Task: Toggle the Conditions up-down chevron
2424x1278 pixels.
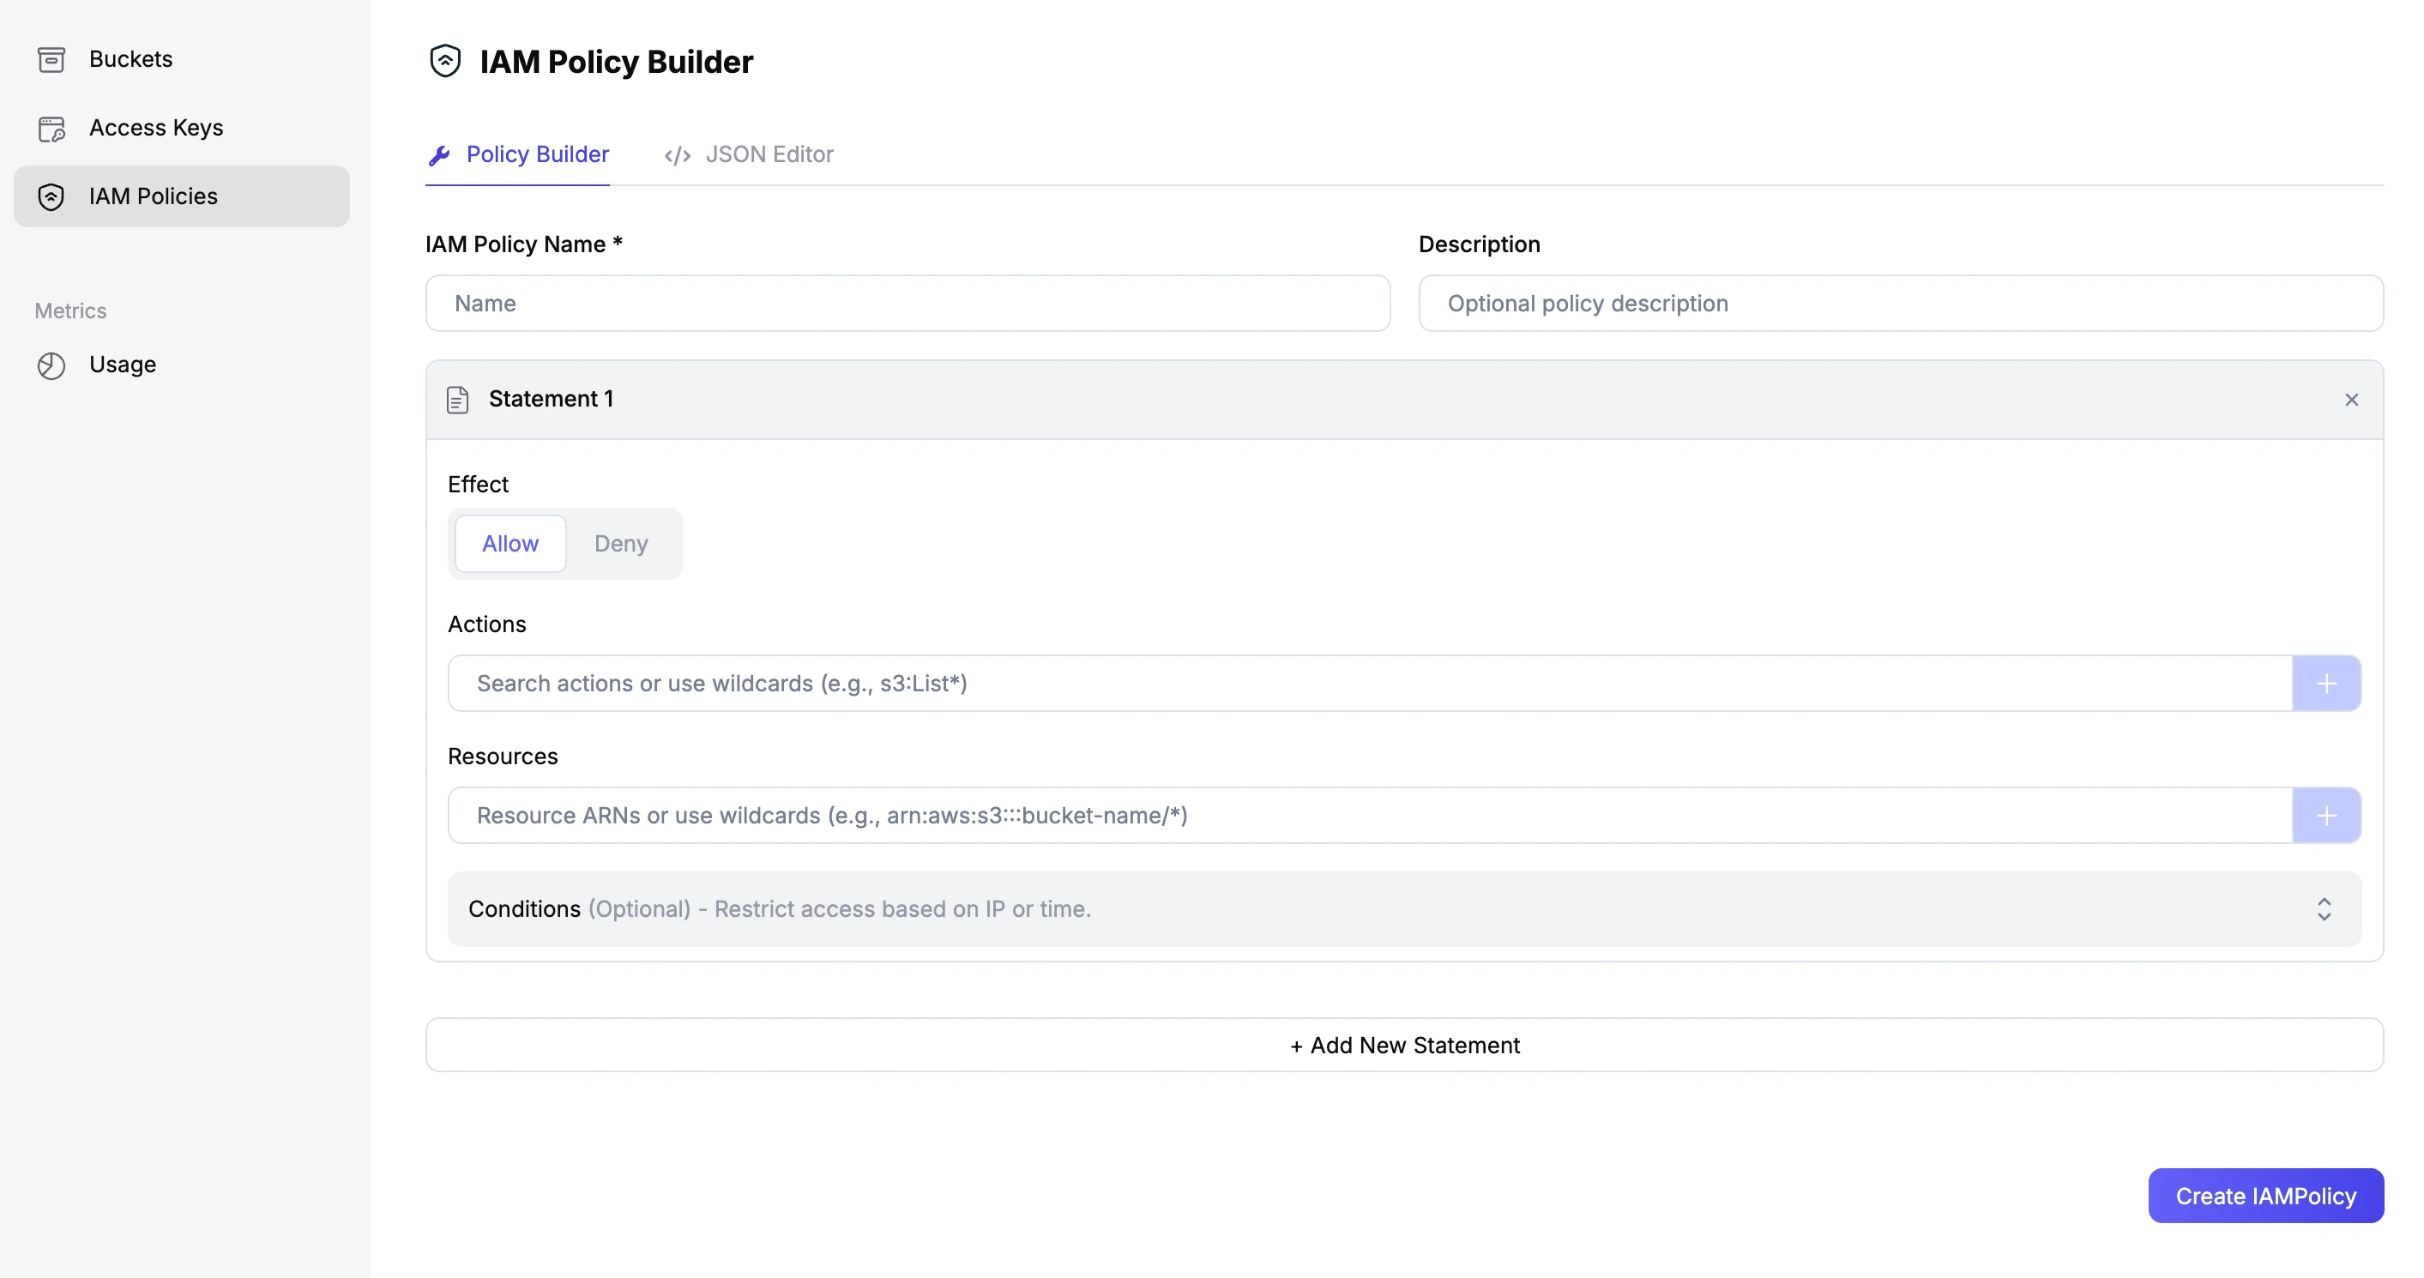Action: [2324, 909]
